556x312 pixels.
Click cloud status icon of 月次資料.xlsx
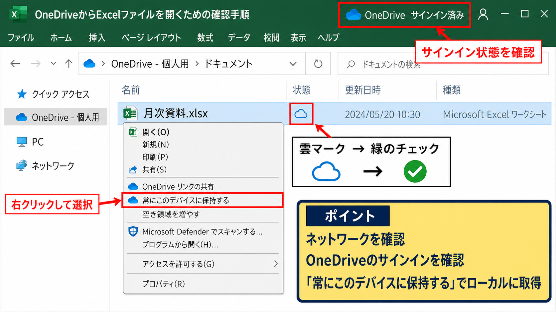point(301,114)
